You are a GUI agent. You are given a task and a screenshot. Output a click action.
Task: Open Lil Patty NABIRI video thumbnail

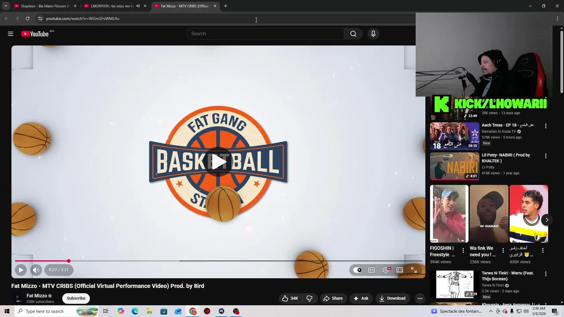[454, 166]
